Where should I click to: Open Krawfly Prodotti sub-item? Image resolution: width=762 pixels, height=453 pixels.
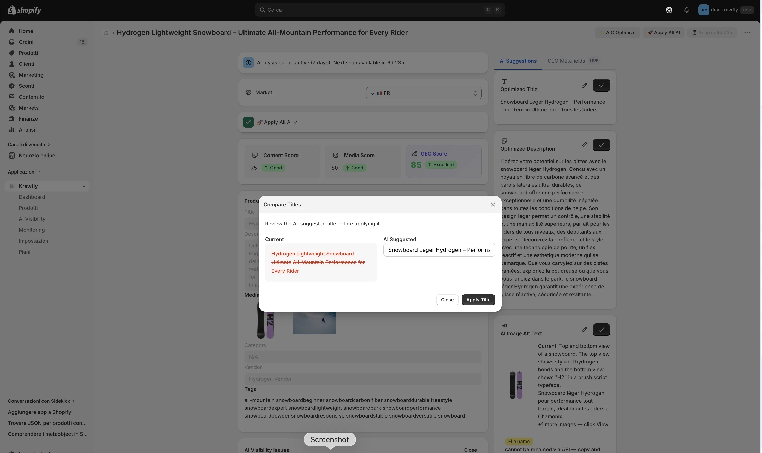[28, 208]
